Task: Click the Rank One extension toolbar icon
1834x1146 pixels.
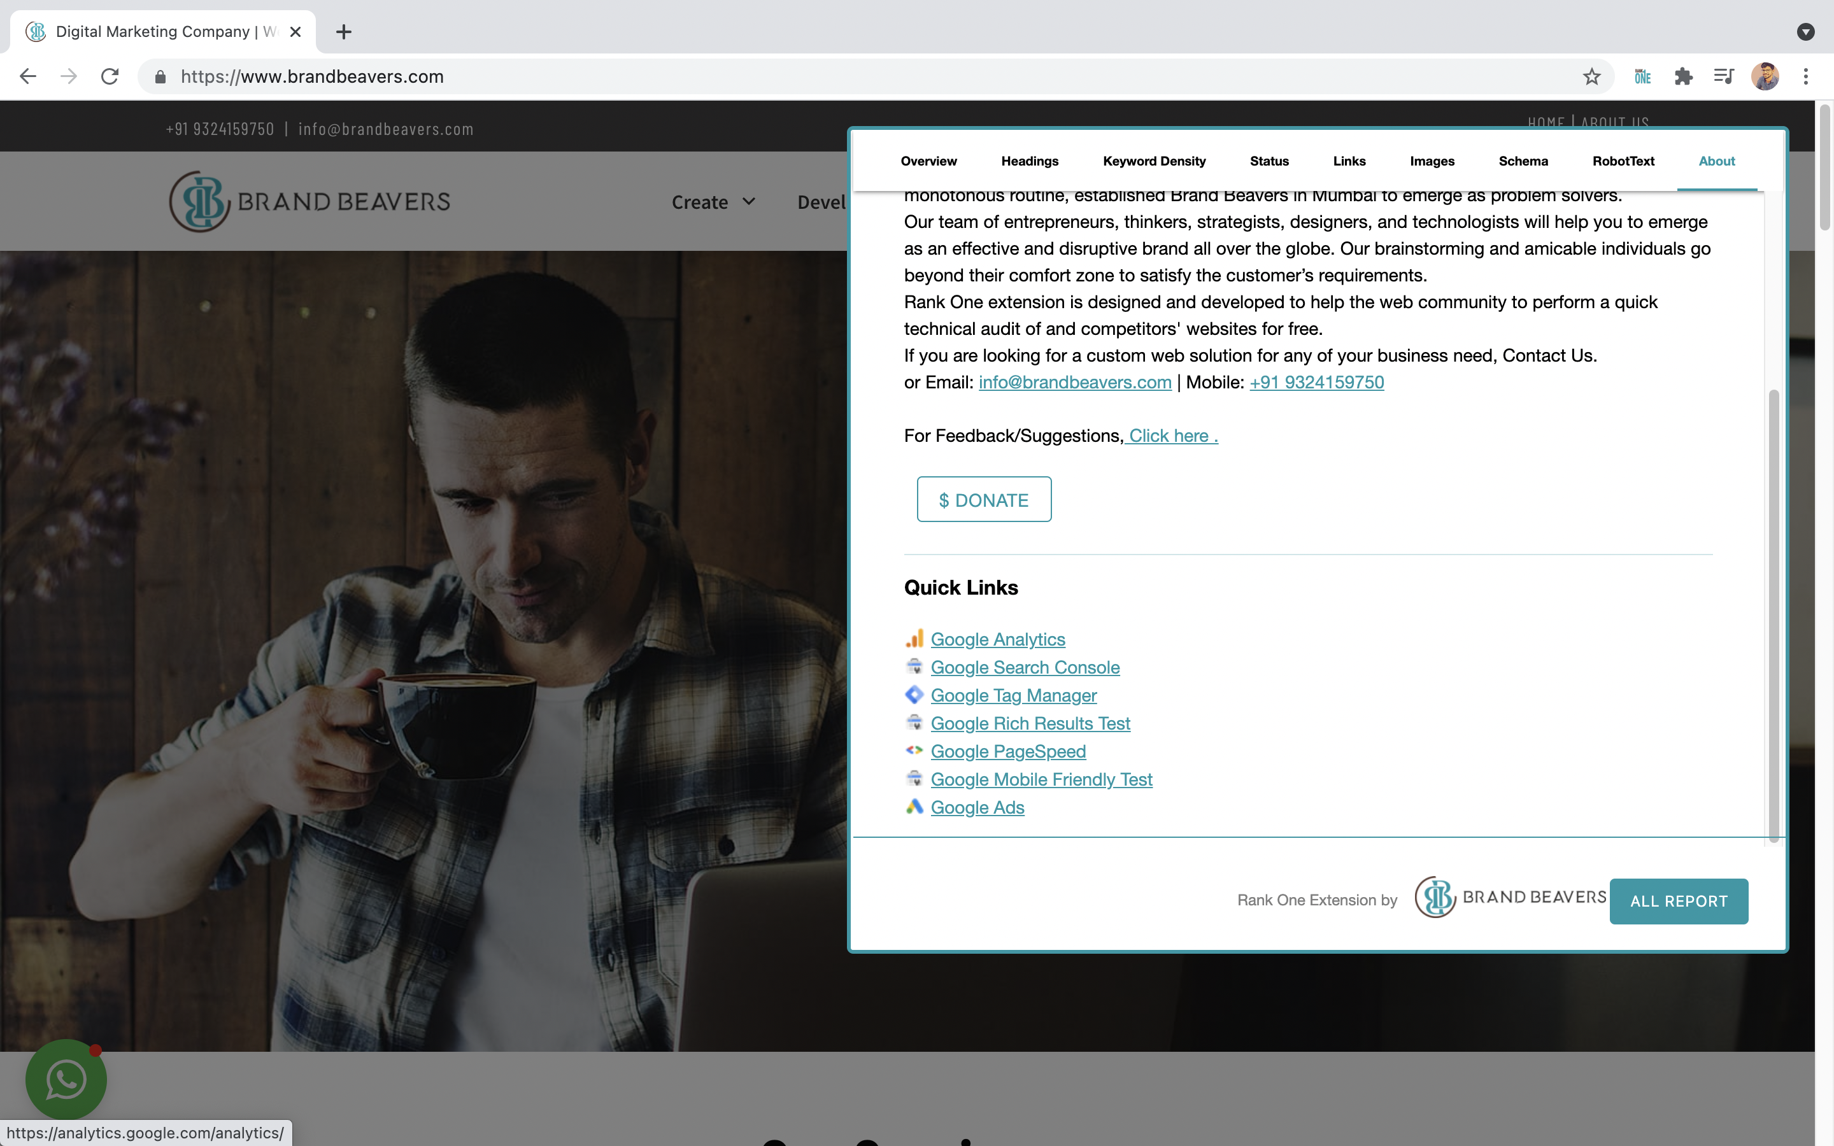Action: [x=1642, y=76]
